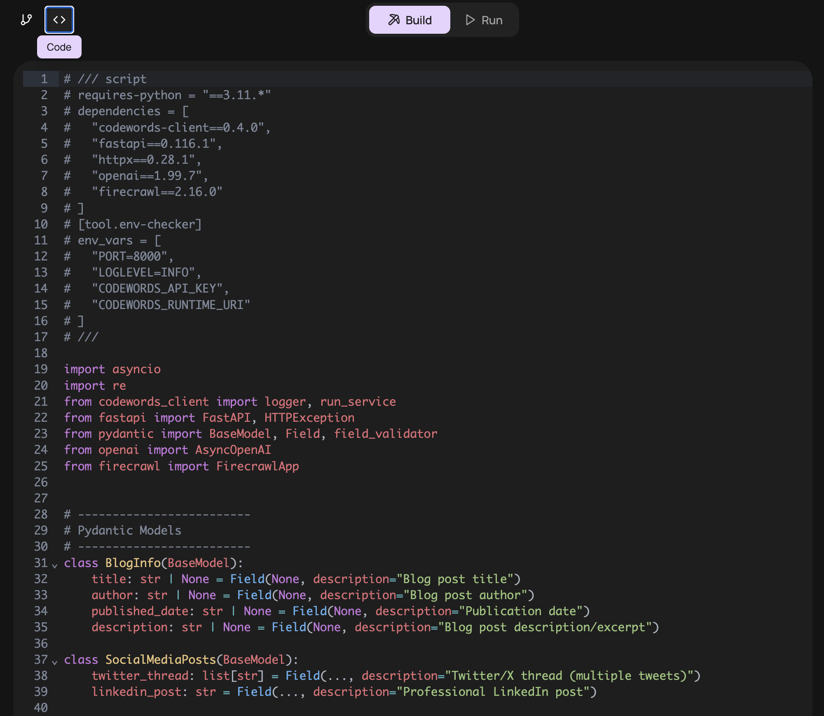Click the Code tooltip label

59,47
